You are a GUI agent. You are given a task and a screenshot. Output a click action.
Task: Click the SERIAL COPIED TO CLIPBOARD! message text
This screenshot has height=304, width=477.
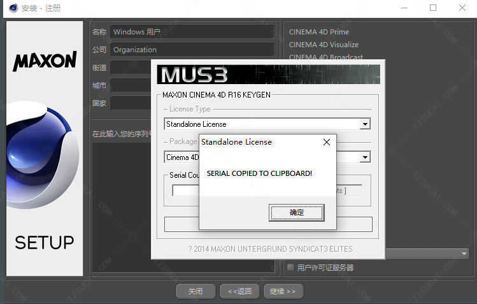(x=259, y=173)
